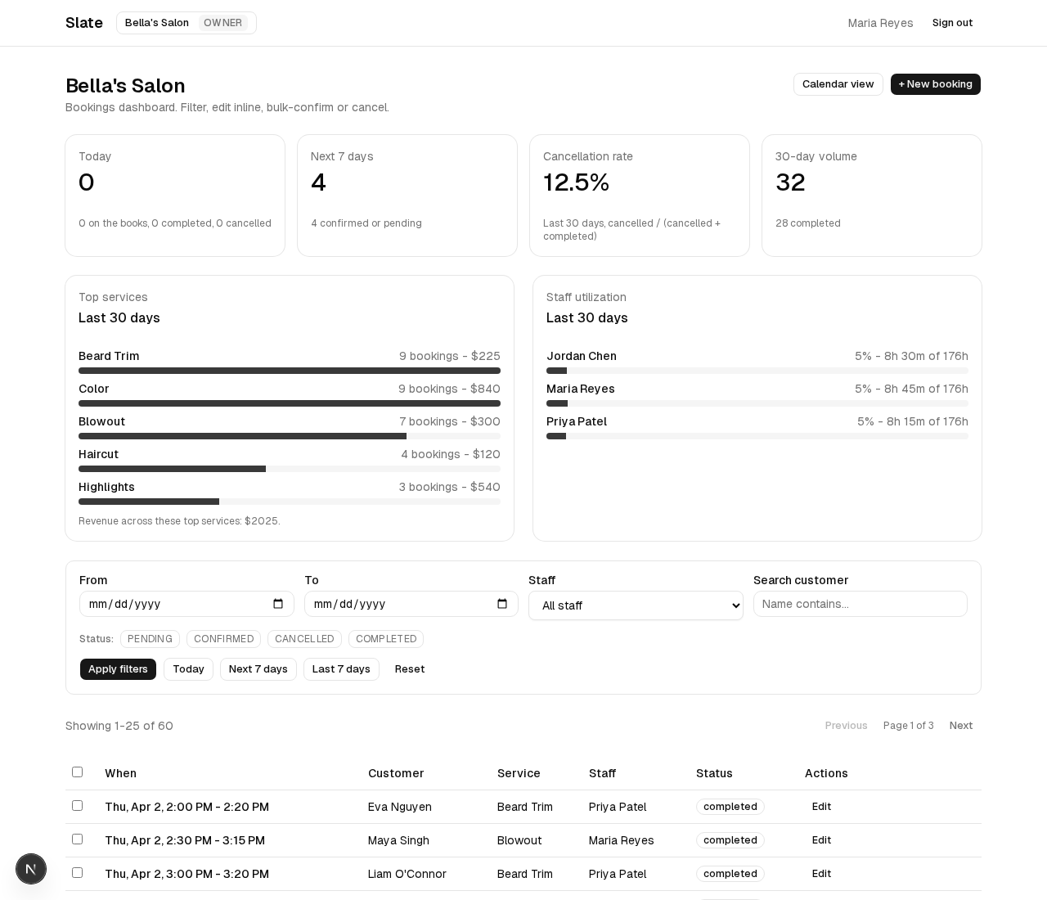Select the Last 7 days quick filter
Screen dimensions: 1047x900
click(341, 669)
